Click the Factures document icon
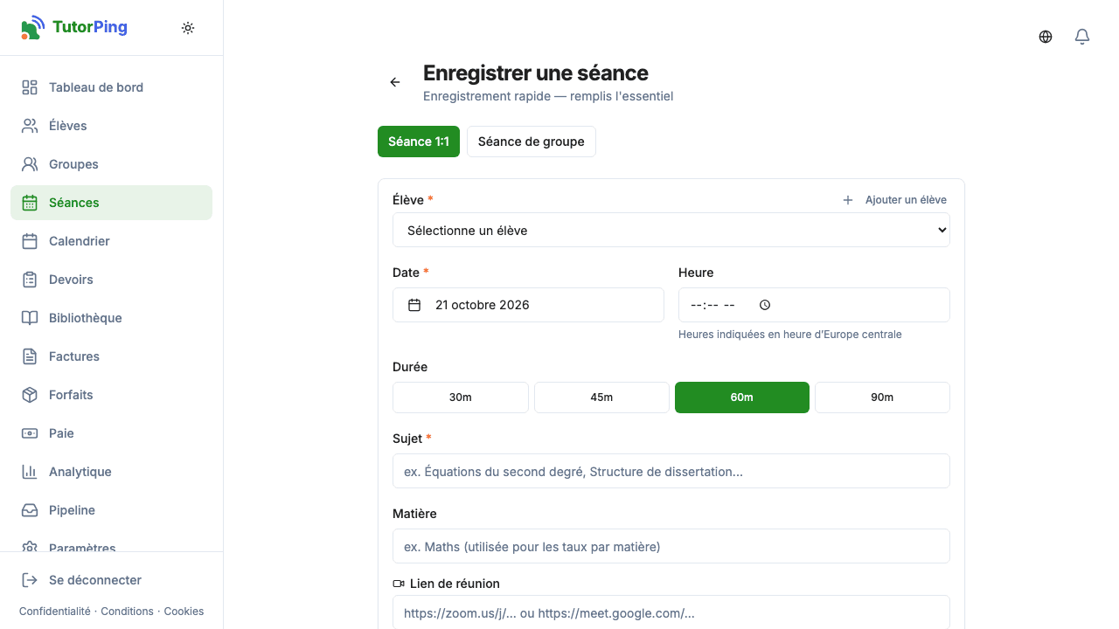This screenshot has width=1119, height=629. pyautogui.click(x=30, y=356)
